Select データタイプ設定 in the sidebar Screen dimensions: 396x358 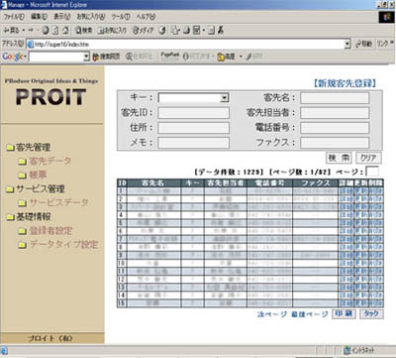tap(64, 244)
